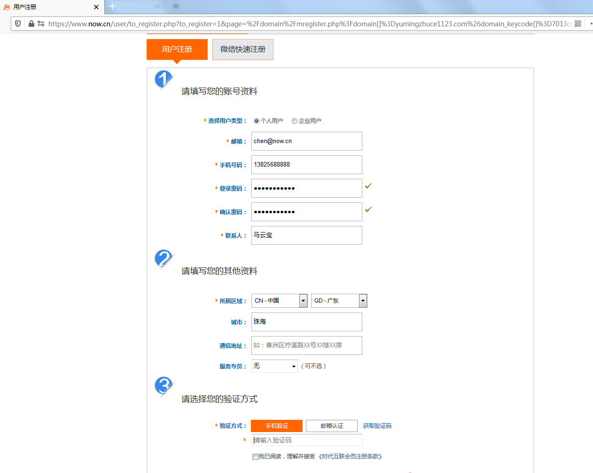The height and width of the screenshot is (473, 593).
Task: Select the 企业用户 radio button
Action: point(295,120)
